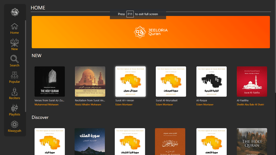This screenshot has height=155, width=276.
Task: Open Discover cover Surat Al-Kahf
Action: pos(211,142)
